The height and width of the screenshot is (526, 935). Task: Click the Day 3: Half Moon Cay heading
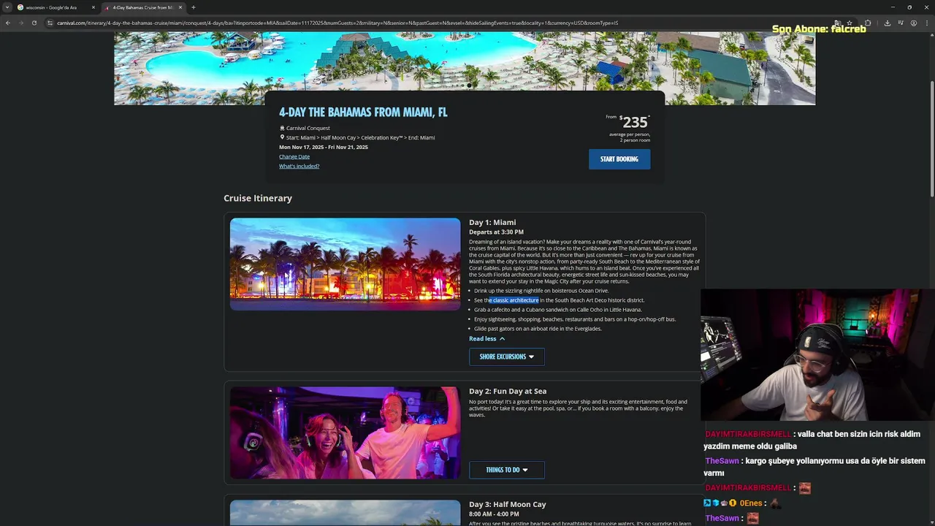pyautogui.click(x=508, y=504)
